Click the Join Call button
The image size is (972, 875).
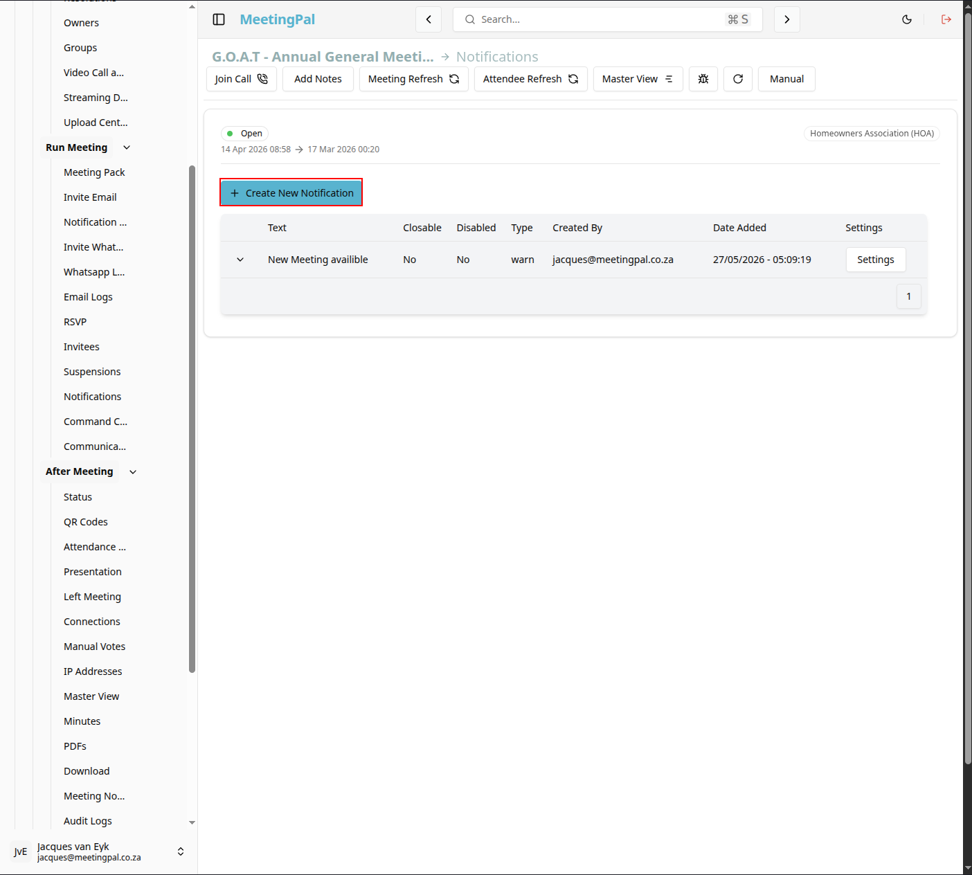coord(242,79)
